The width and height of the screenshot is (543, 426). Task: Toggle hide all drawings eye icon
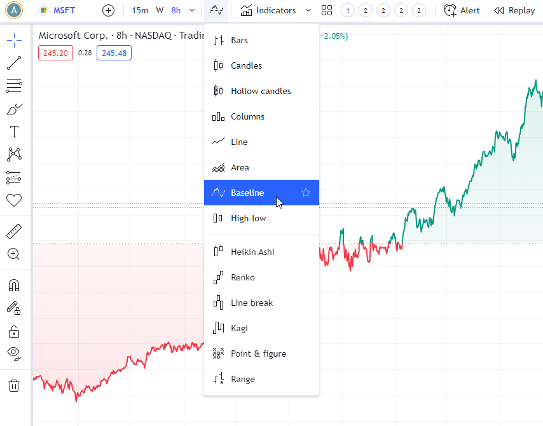pyautogui.click(x=14, y=354)
